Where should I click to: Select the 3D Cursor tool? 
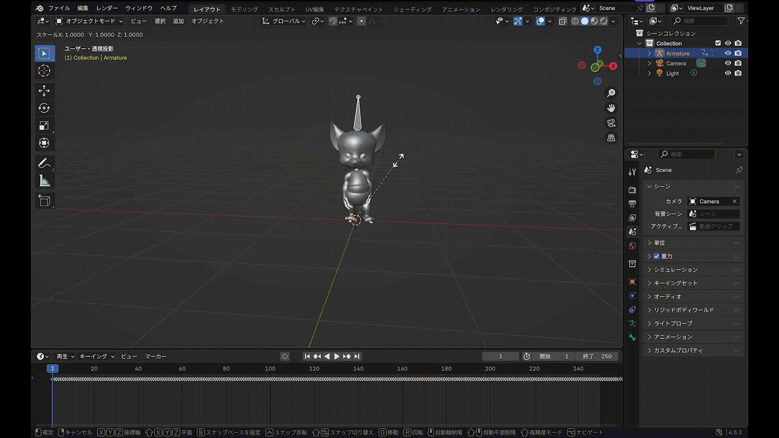(44, 71)
